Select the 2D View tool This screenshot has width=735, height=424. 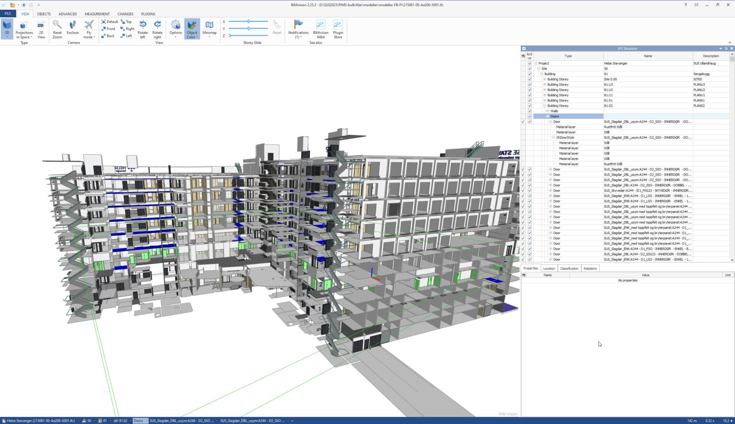pyautogui.click(x=41, y=29)
